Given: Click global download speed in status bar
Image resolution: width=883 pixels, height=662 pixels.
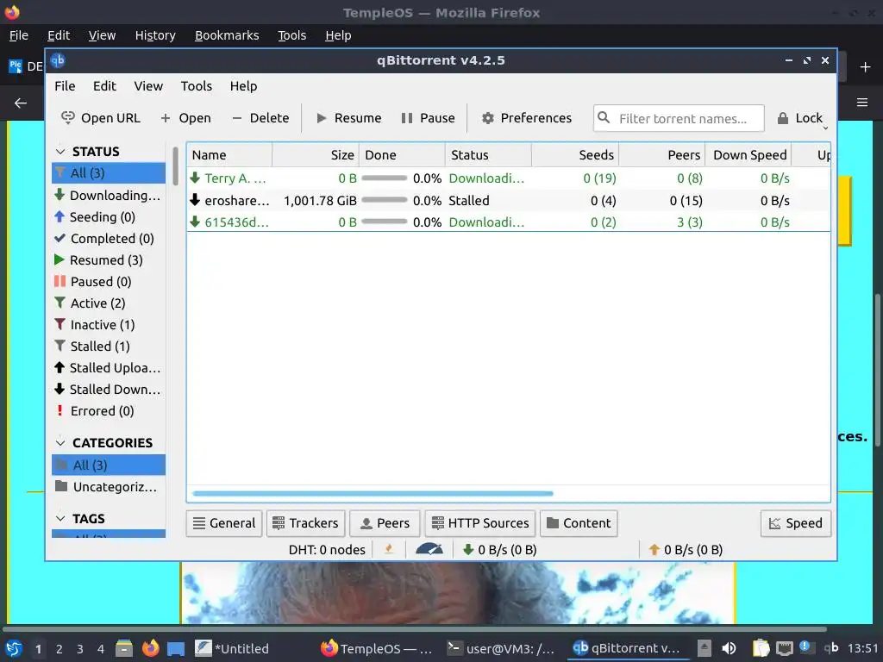Looking at the screenshot, I should (499, 550).
